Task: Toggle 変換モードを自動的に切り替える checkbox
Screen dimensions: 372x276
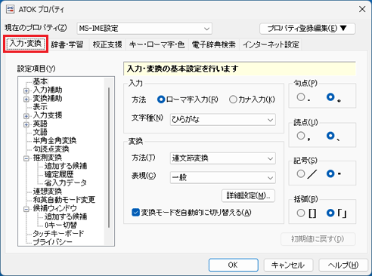Action: coord(191,213)
